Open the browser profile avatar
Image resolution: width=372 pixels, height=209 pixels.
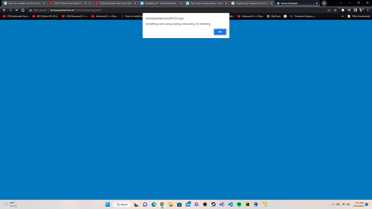pyautogui.click(x=361, y=10)
